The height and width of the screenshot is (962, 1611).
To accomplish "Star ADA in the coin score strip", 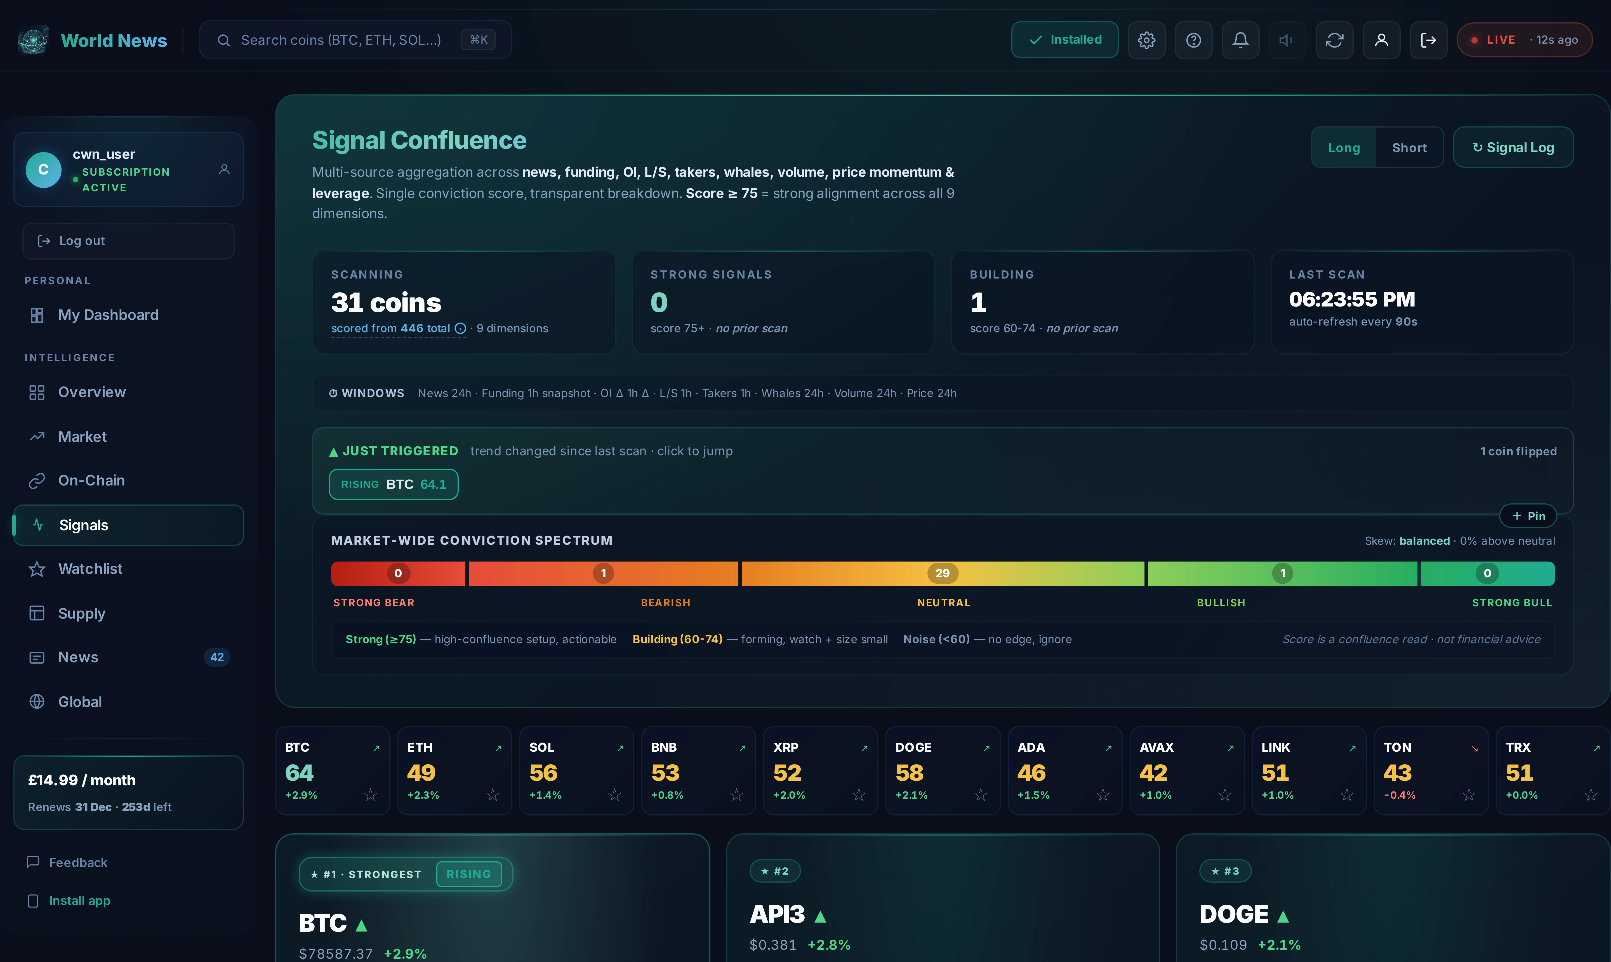I will [x=1103, y=795].
